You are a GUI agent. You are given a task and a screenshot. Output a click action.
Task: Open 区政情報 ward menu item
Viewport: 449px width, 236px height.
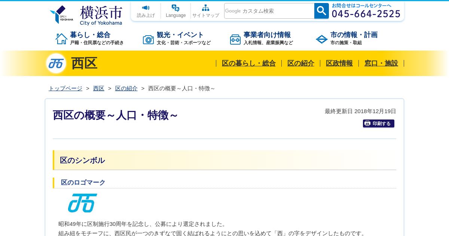pos(339,63)
